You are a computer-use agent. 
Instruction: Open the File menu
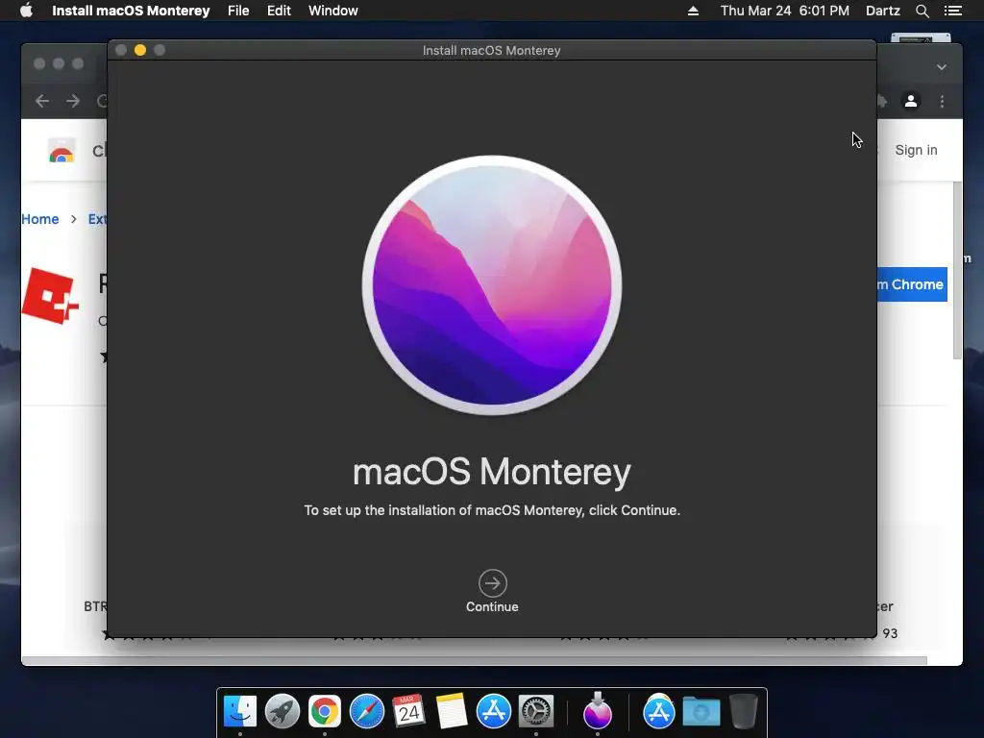[238, 11]
